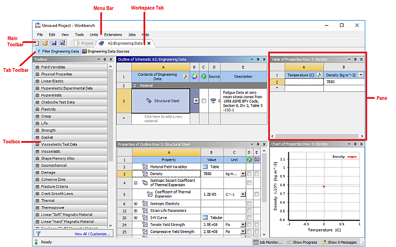Click the empty Temperature cell in row 2
This screenshot has width=396, height=247.
pos(304,81)
